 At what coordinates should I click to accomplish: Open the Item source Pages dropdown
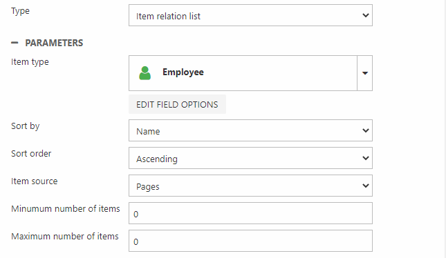point(250,186)
